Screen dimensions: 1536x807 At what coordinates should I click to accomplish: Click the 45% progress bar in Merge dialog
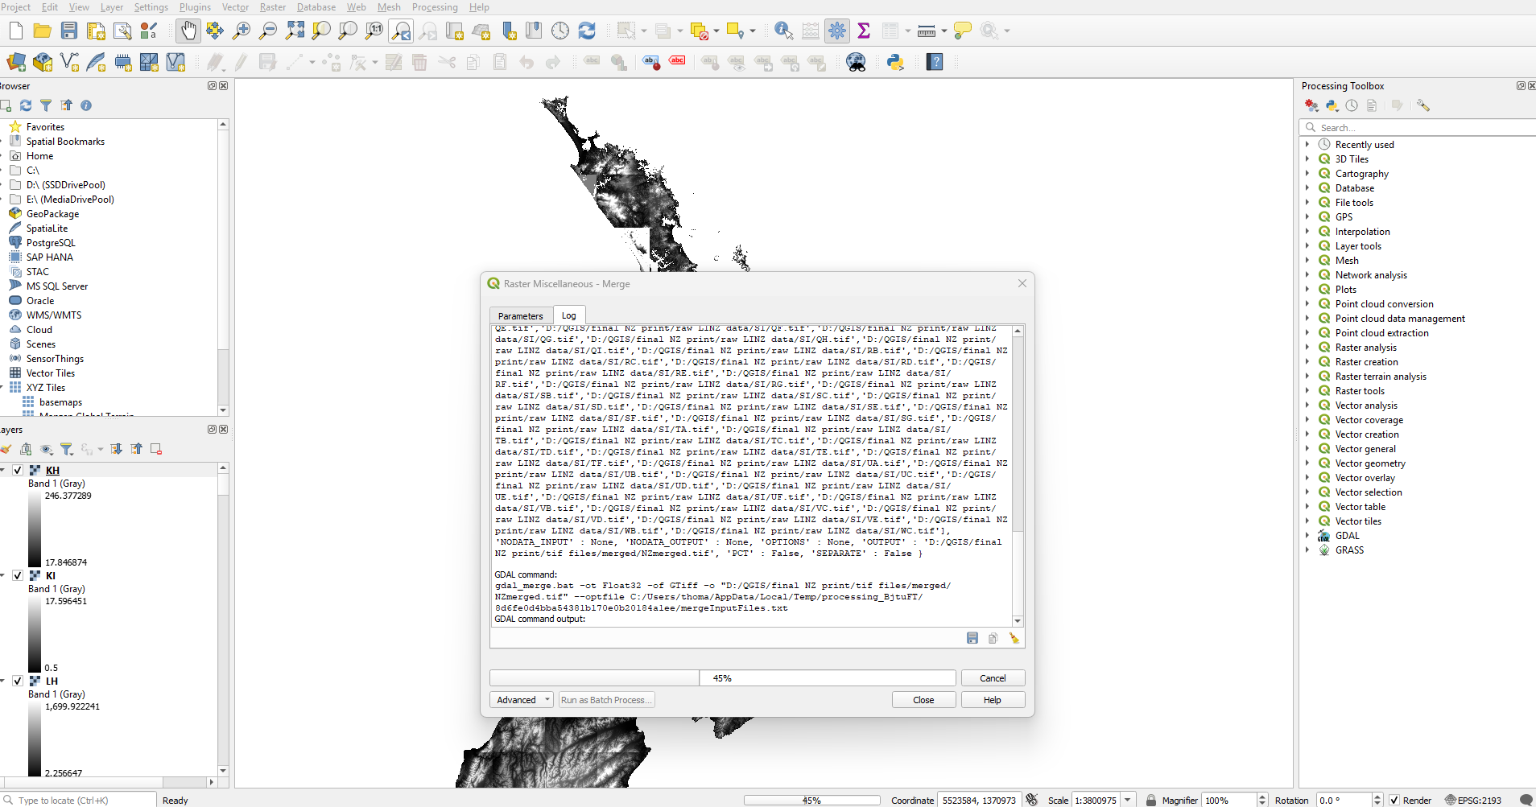point(723,678)
